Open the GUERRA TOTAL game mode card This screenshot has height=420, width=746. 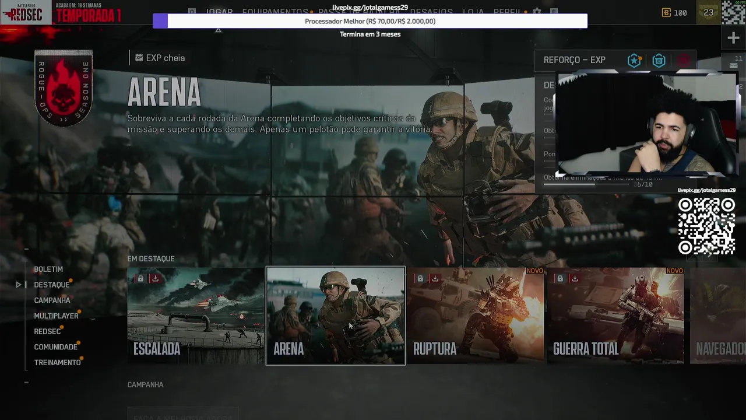(615, 316)
